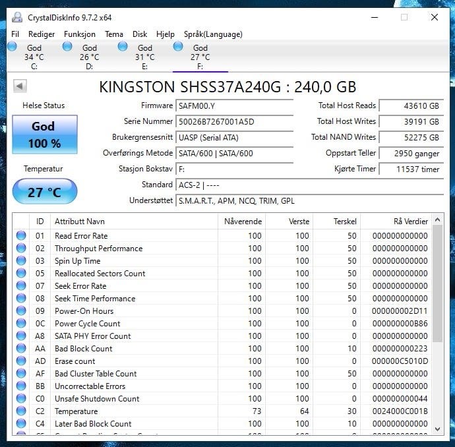Select drive D: status icon
Image resolution: width=455 pixels, height=447 pixels.
tap(67, 46)
